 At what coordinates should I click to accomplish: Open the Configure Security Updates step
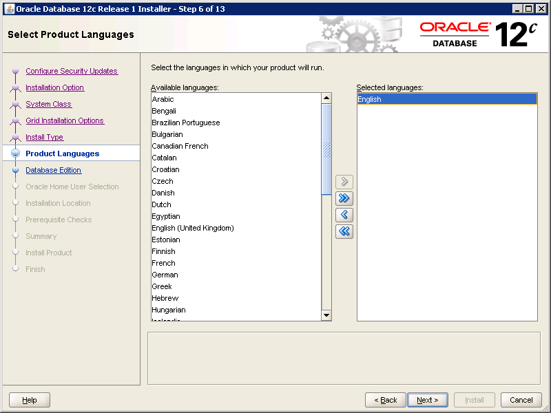[x=72, y=71]
